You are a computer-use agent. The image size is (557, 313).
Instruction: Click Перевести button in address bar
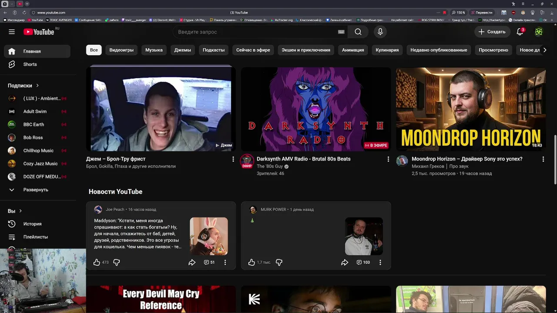(482, 13)
